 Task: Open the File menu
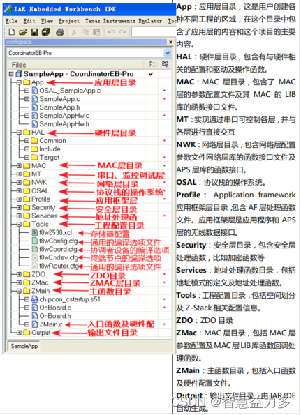click(x=12, y=21)
